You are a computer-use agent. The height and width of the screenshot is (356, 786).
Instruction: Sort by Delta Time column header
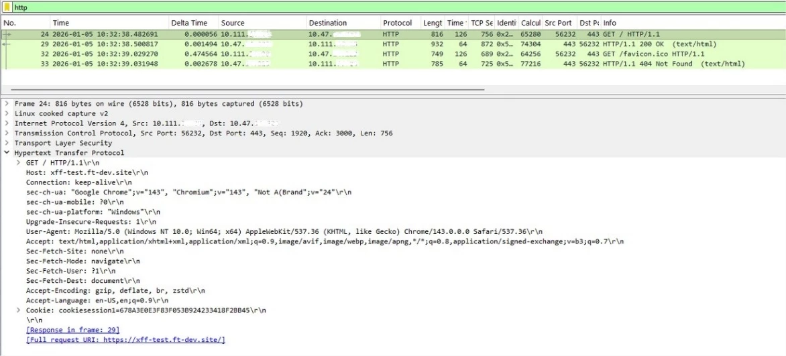[x=194, y=23]
